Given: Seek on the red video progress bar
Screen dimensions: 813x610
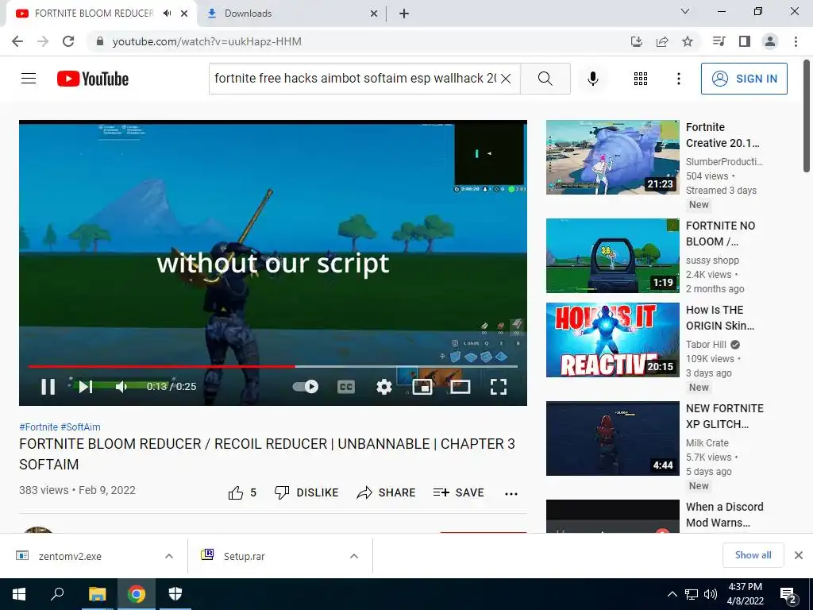Looking at the screenshot, I should [273, 366].
